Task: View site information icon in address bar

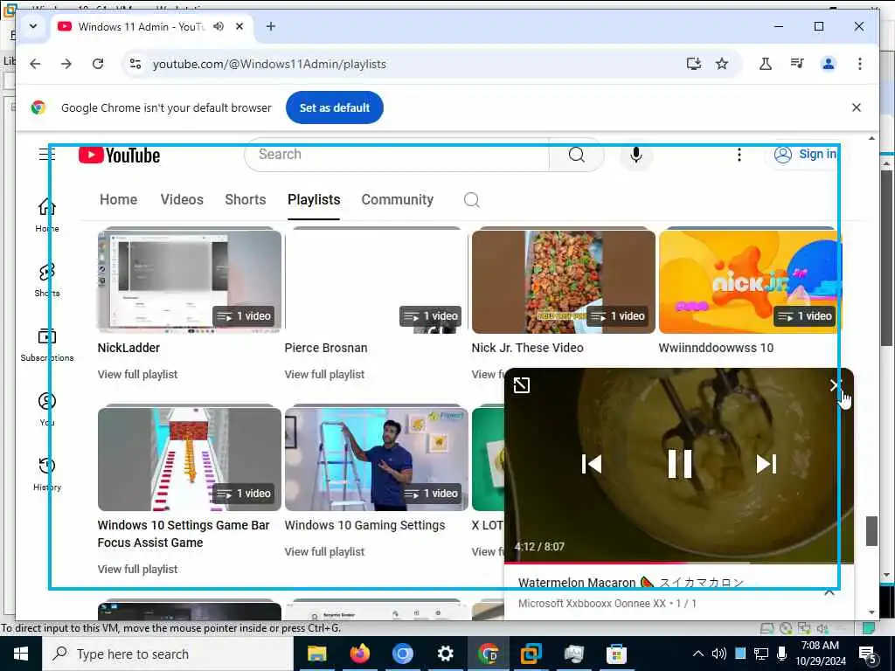Action: coord(135,64)
